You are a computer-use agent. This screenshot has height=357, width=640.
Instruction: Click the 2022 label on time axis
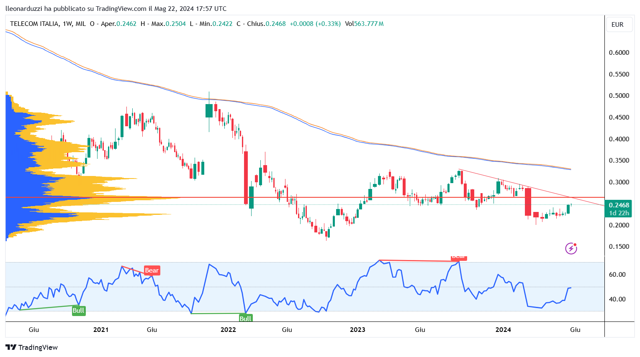click(228, 330)
